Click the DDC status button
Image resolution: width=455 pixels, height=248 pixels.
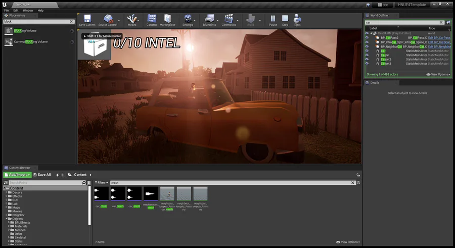click(384, 5)
